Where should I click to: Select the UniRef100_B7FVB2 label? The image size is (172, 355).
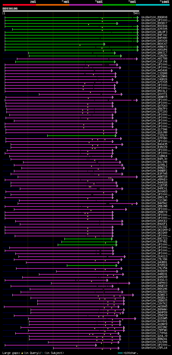pyautogui.click(x=154, y=241)
